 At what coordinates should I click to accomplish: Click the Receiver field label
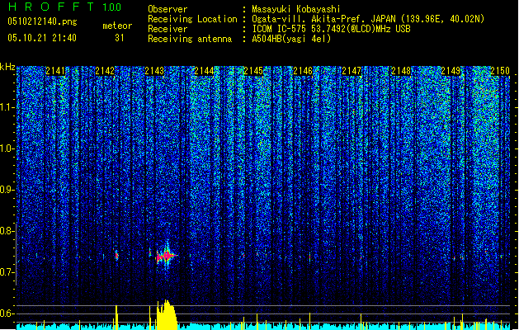pos(167,29)
